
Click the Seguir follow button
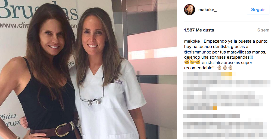[x=258, y=10]
